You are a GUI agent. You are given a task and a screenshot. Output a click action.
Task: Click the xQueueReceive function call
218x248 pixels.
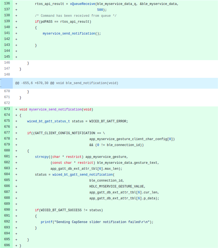point(82,4)
